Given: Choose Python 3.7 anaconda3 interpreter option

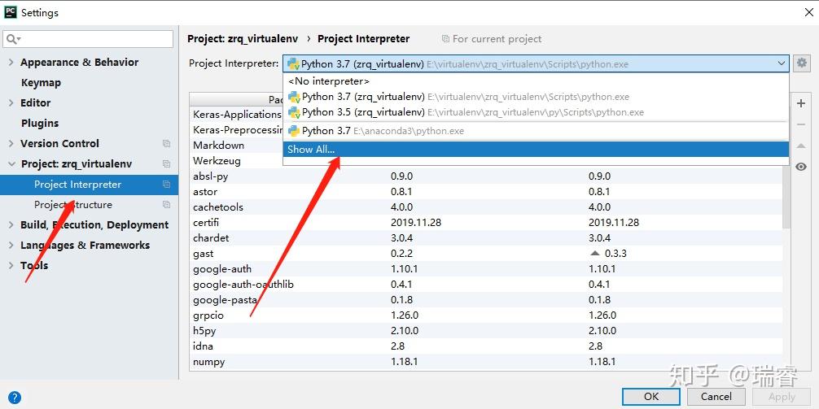Looking at the screenshot, I should (374, 131).
